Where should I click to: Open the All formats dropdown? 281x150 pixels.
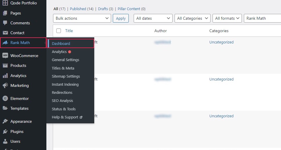click(227, 18)
